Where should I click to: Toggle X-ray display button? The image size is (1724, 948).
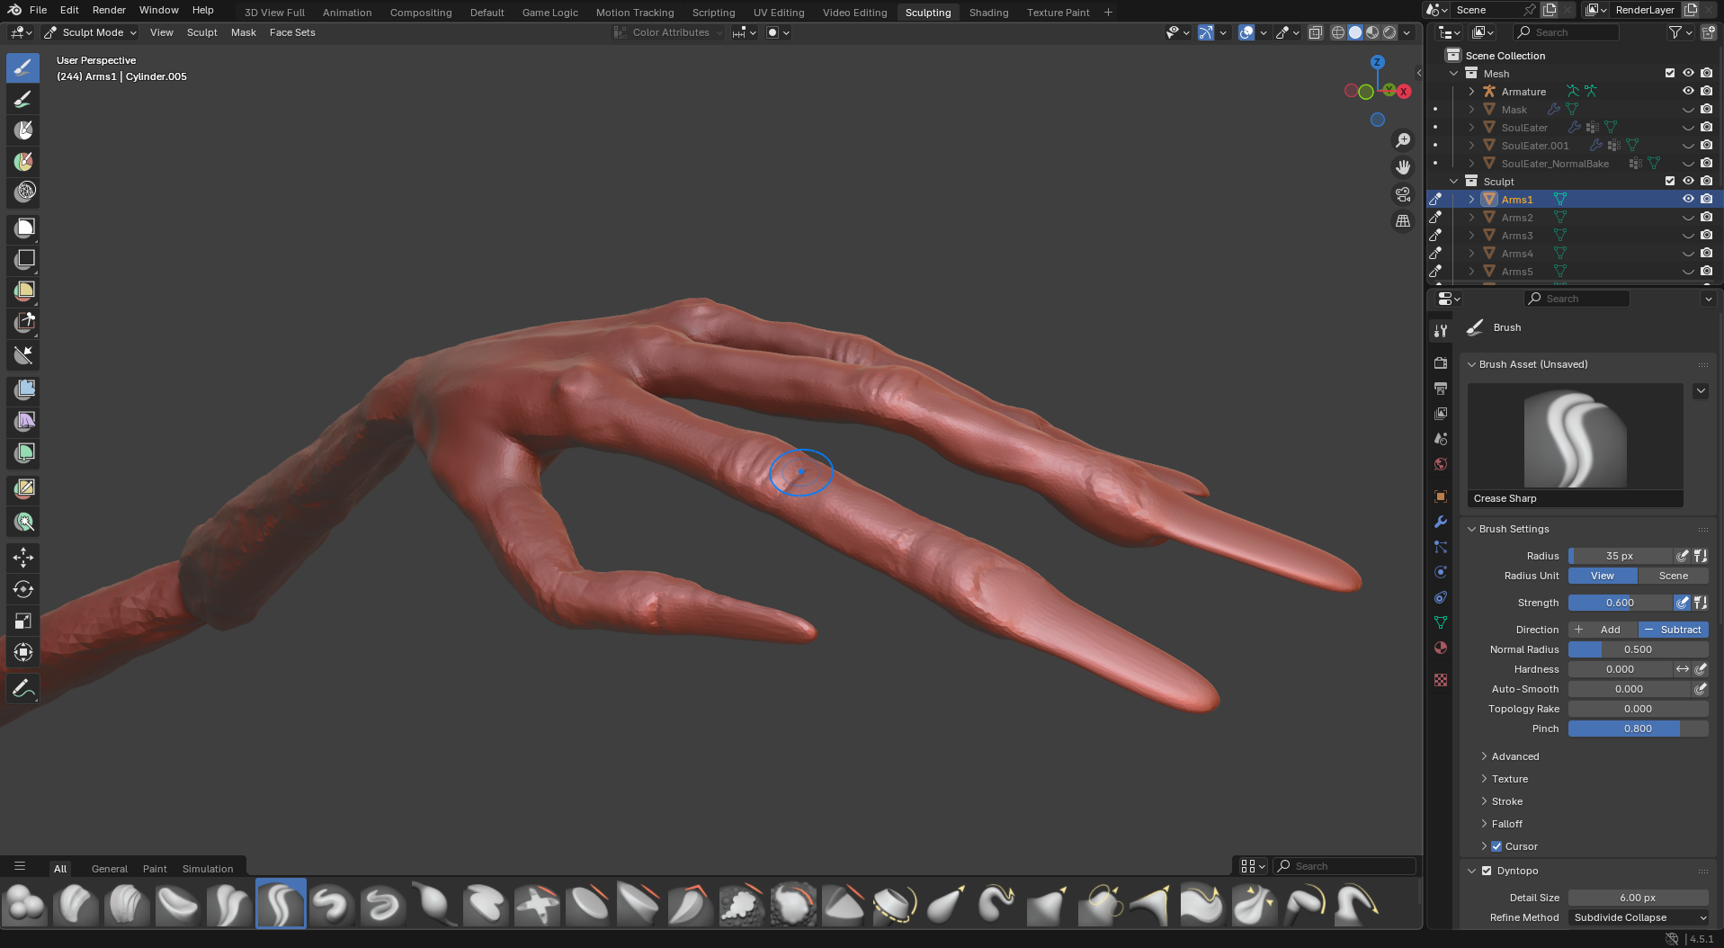1316,32
